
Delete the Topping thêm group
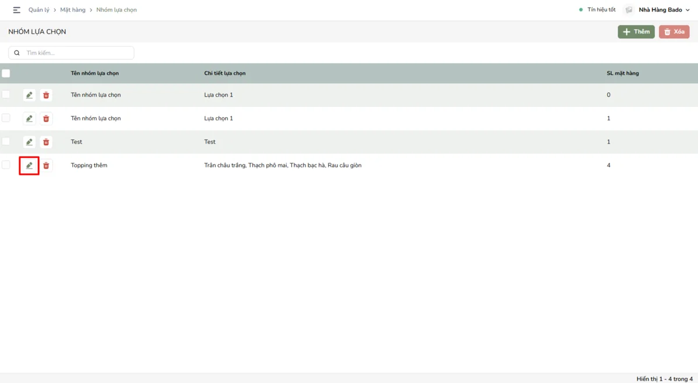[46, 166]
